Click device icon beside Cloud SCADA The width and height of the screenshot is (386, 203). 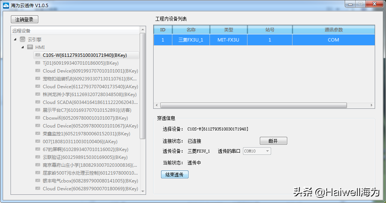pos(38,102)
